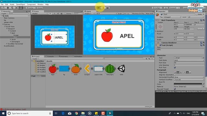The image size is (207, 116).
Task: Set left horizontal text alignment
Action: 175,72
